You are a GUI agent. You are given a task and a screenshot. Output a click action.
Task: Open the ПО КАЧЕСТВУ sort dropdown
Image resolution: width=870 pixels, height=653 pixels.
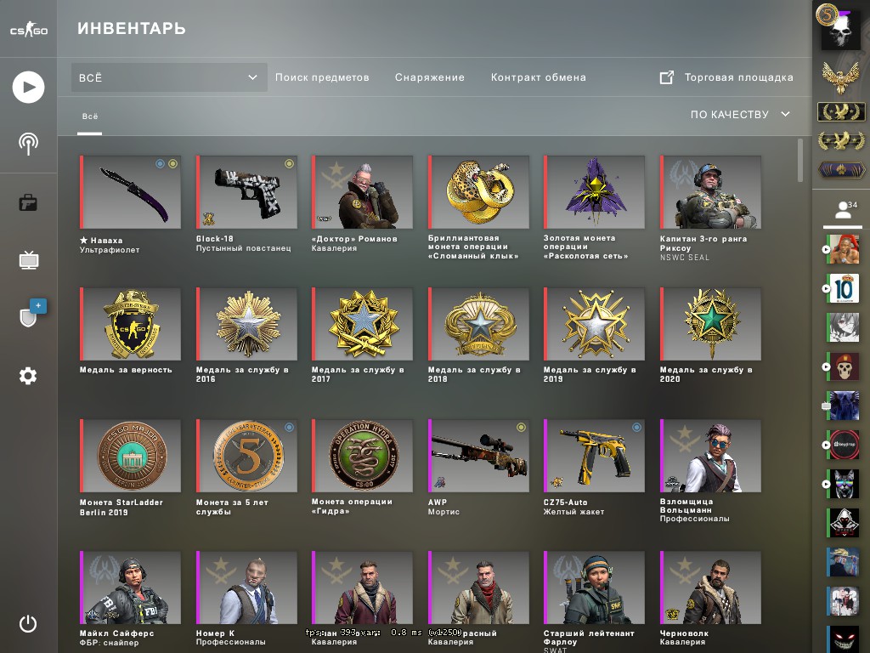(740, 115)
